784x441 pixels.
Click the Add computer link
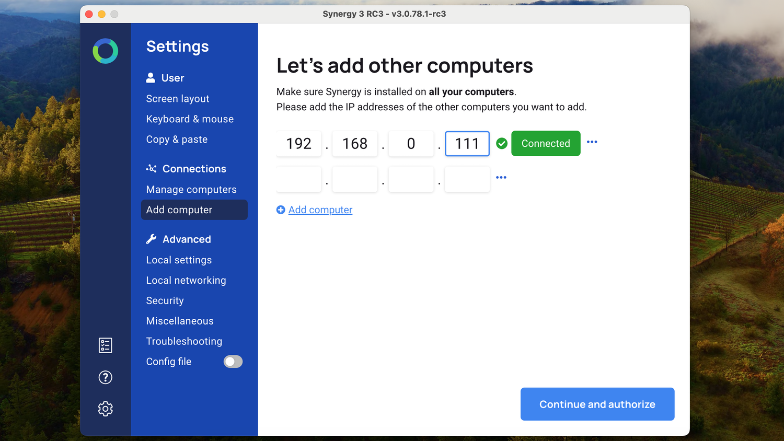point(320,210)
